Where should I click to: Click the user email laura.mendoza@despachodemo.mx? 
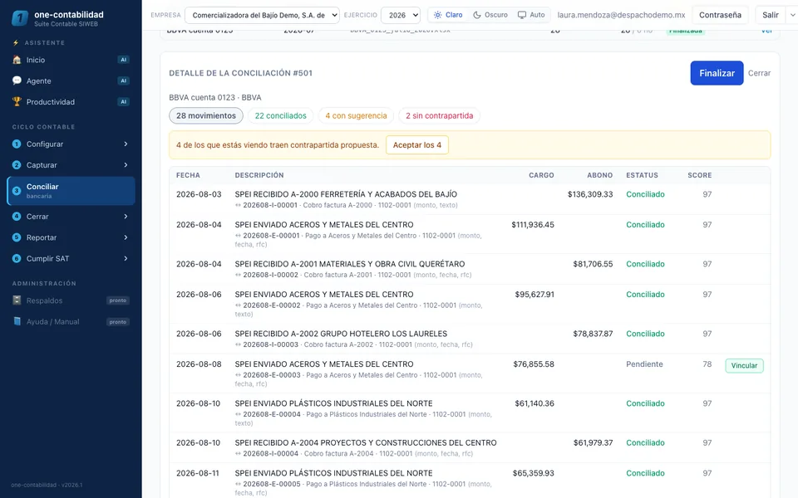click(621, 15)
